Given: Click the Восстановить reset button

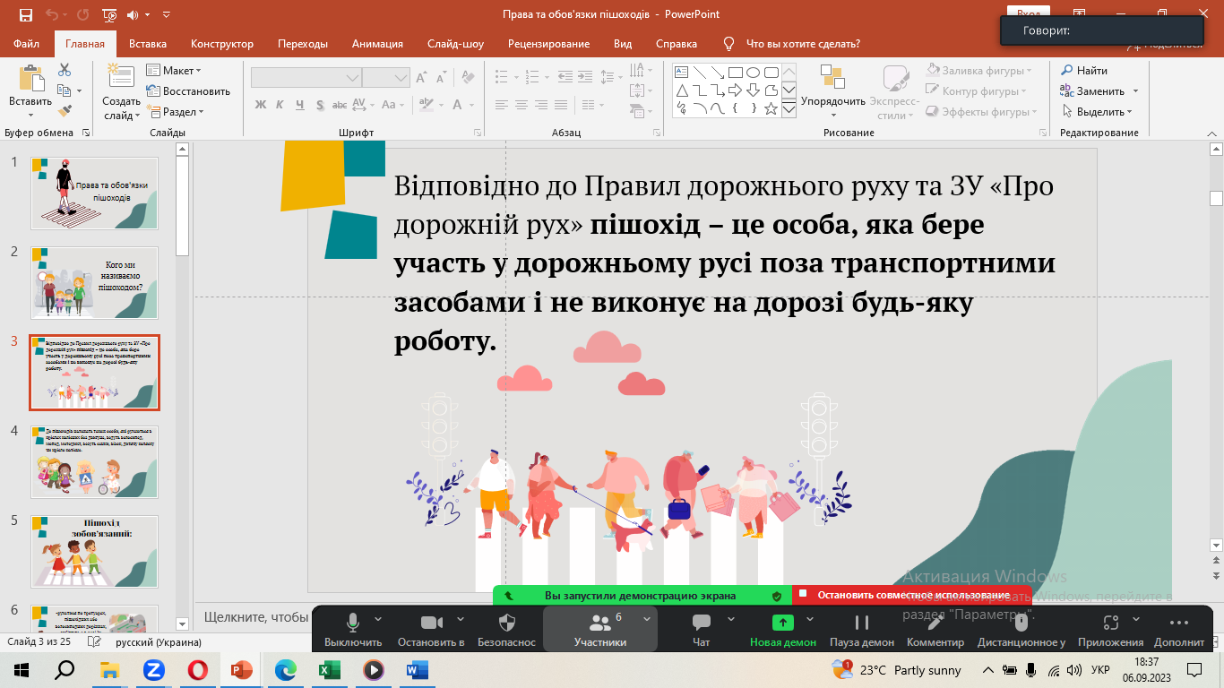Looking at the screenshot, I should pos(189,91).
